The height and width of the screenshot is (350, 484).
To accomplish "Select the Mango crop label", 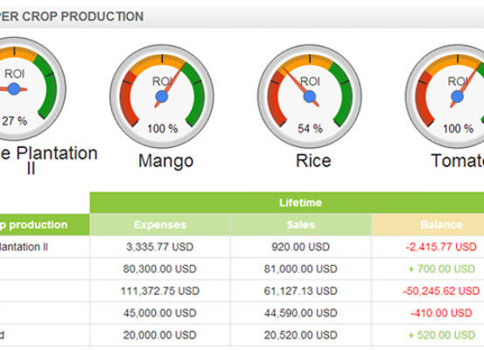I will pyautogui.click(x=165, y=161).
